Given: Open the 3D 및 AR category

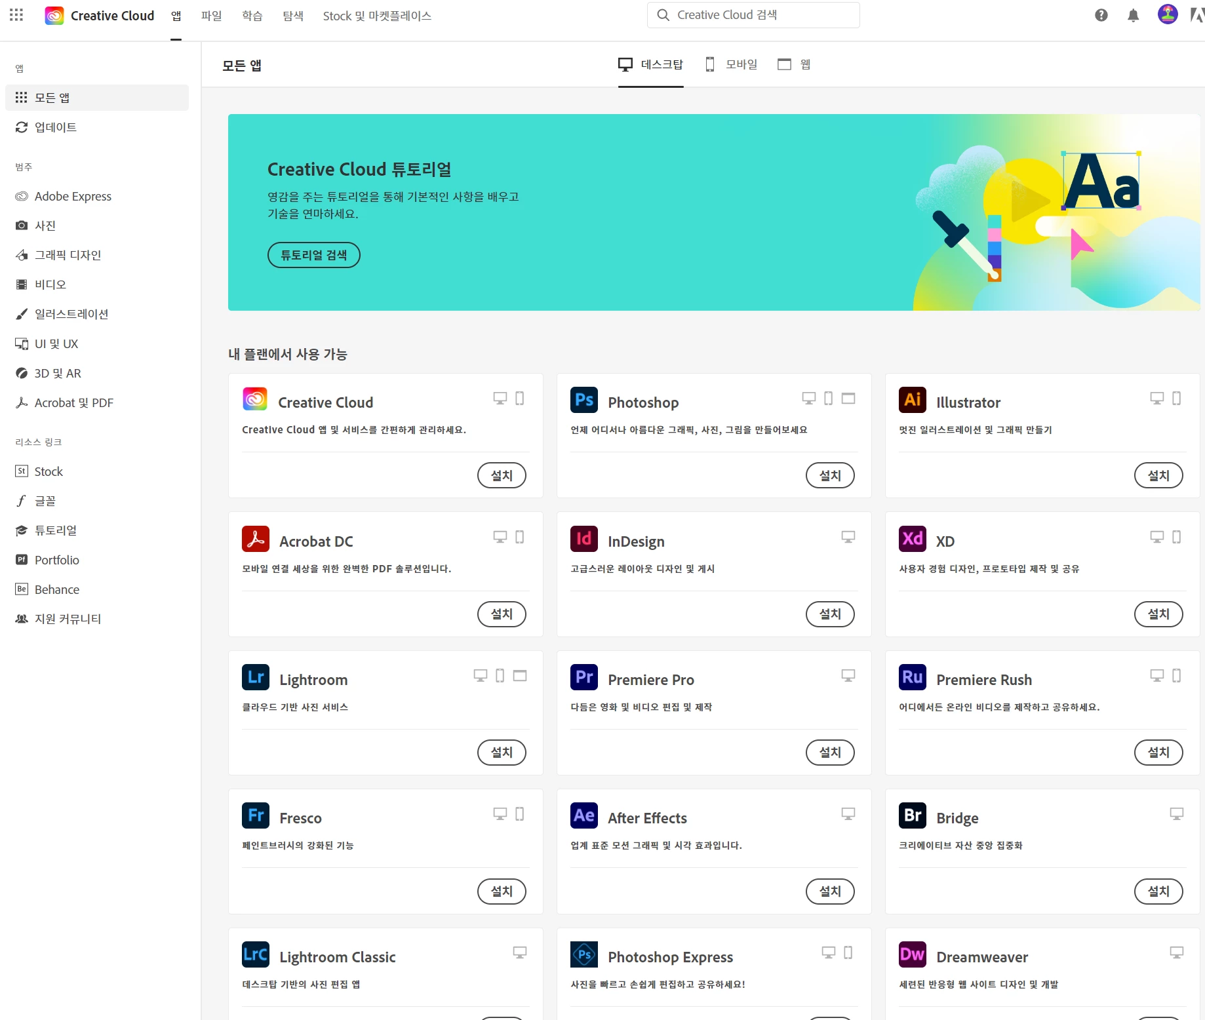Looking at the screenshot, I should 97,373.
